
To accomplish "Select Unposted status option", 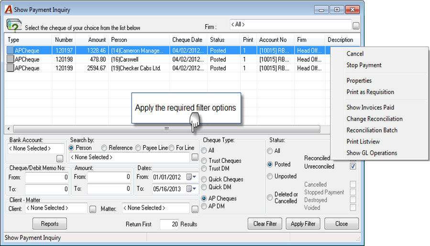I will (x=270, y=176).
